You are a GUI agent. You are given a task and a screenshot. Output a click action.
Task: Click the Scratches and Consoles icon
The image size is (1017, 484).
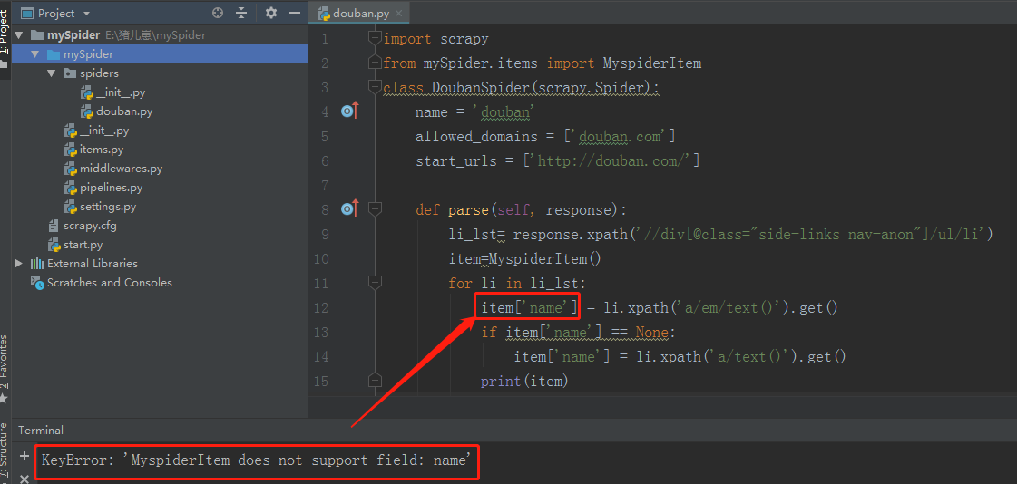[37, 283]
